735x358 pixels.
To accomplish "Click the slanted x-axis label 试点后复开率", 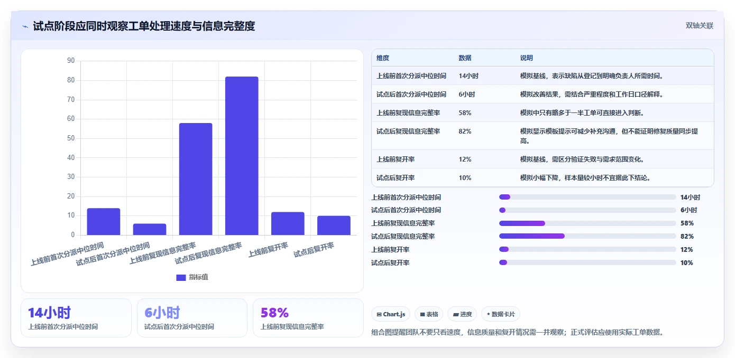I will pos(314,250).
